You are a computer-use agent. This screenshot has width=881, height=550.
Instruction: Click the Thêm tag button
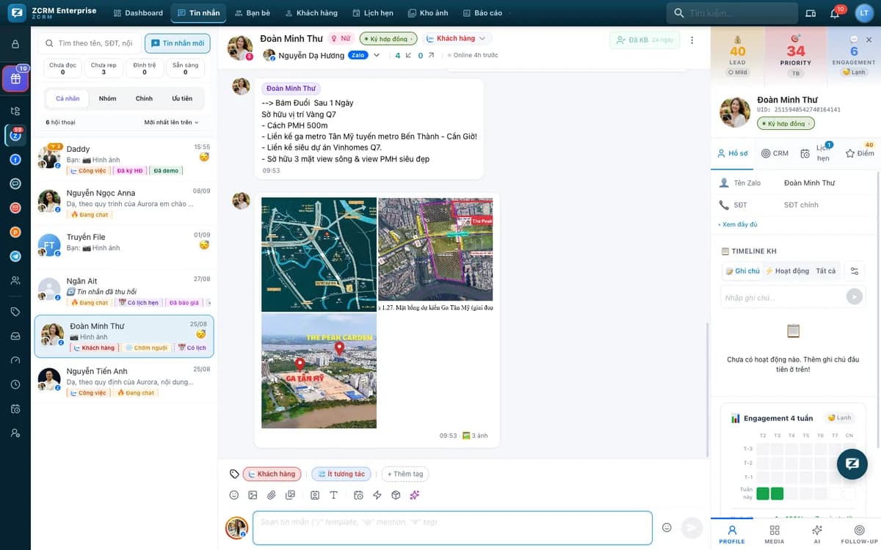pos(405,474)
